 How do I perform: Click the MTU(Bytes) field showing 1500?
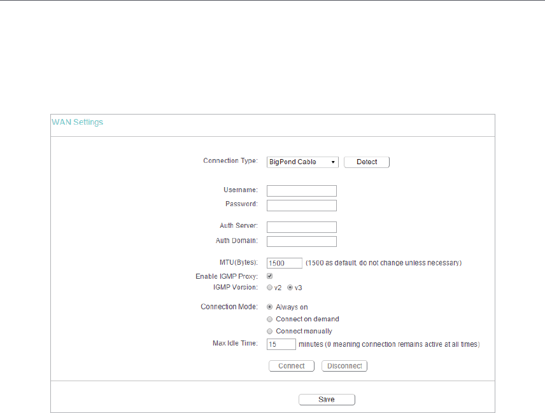coord(285,263)
